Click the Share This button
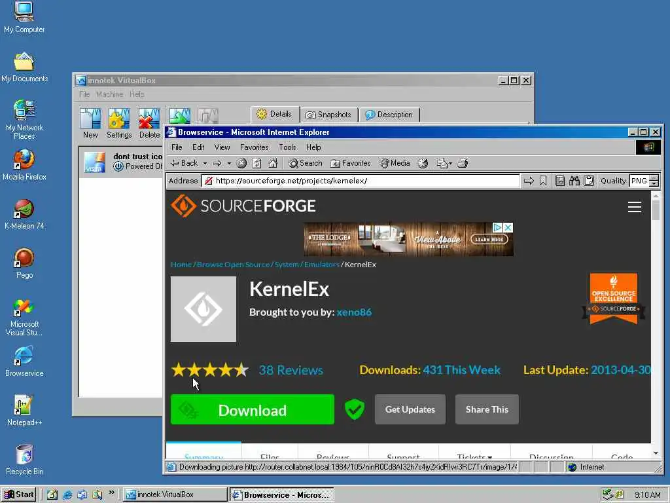The image size is (670, 503). point(487,409)
